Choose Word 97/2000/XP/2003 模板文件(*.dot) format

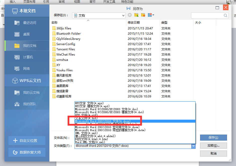[x=135, y=112]
